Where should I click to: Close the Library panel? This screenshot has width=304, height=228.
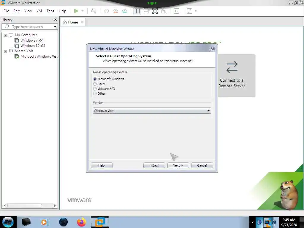click(x=56, y=20)
